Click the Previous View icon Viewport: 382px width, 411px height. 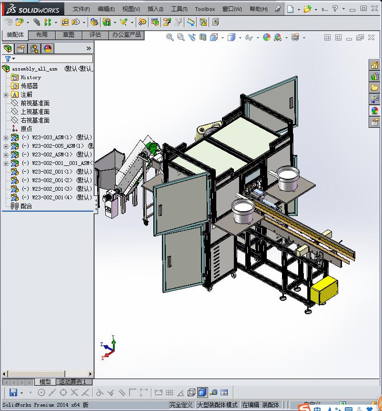pos(192,38)
